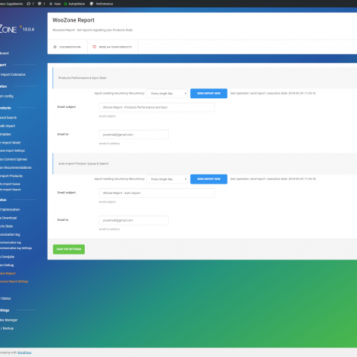Click the heart icon for more products
Image resolution: width=357 pixels, height=357 pixels.
pyautogui.click(x=94, y=47)
